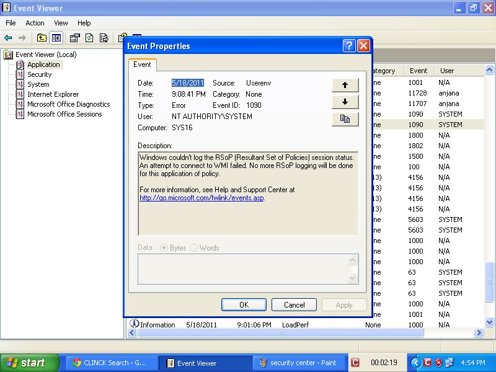Click the Up one level folder icon
The width and height of the screenshot is (496, 372).
tap(42, 38)
